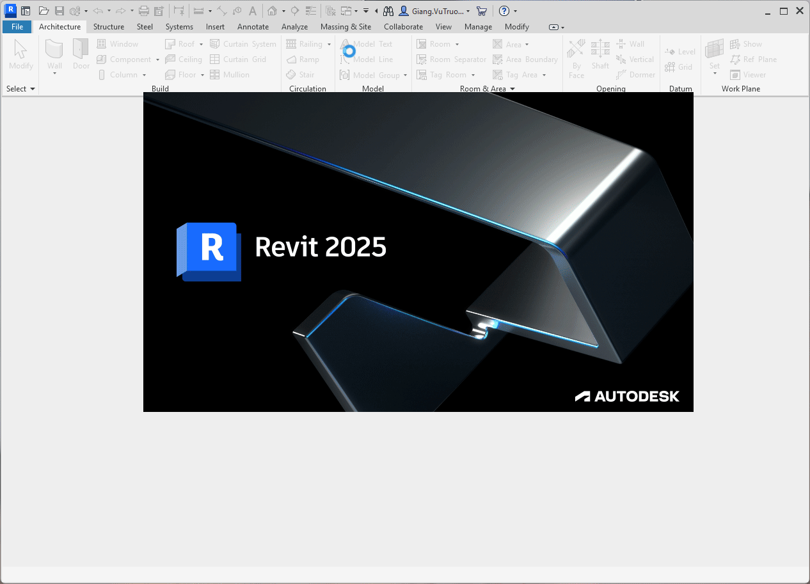Open the Tag Area dropdown arrow
This screenshot has width=810, height=584.
point(544,75)
